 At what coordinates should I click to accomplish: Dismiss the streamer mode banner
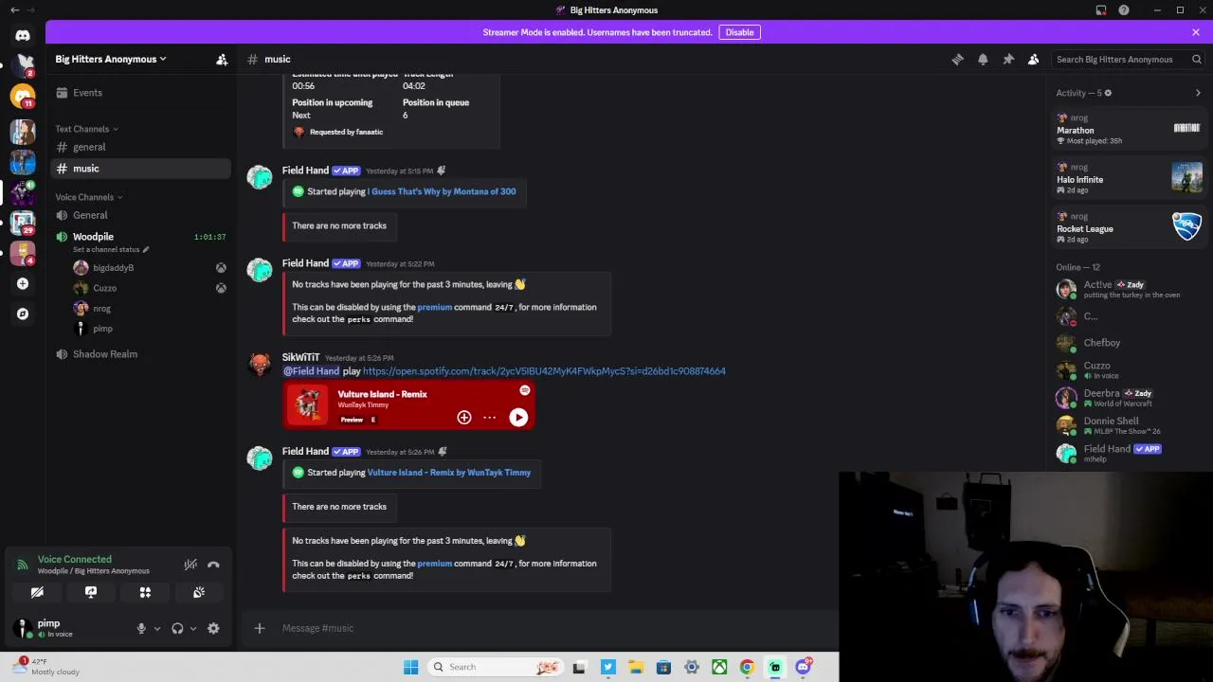pyautogui.click(x=1196, y=32)
